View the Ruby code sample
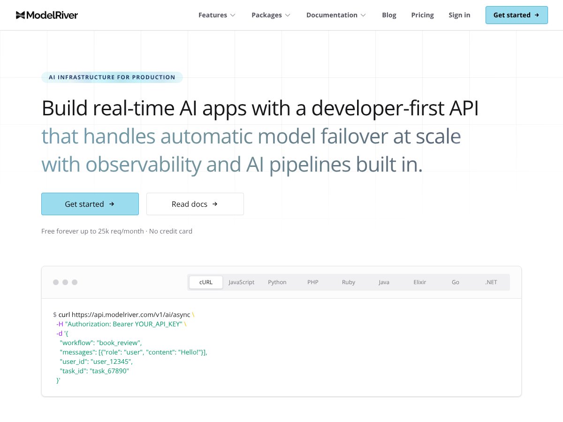This screenshot has height=422, width=563. click(348, 282)
